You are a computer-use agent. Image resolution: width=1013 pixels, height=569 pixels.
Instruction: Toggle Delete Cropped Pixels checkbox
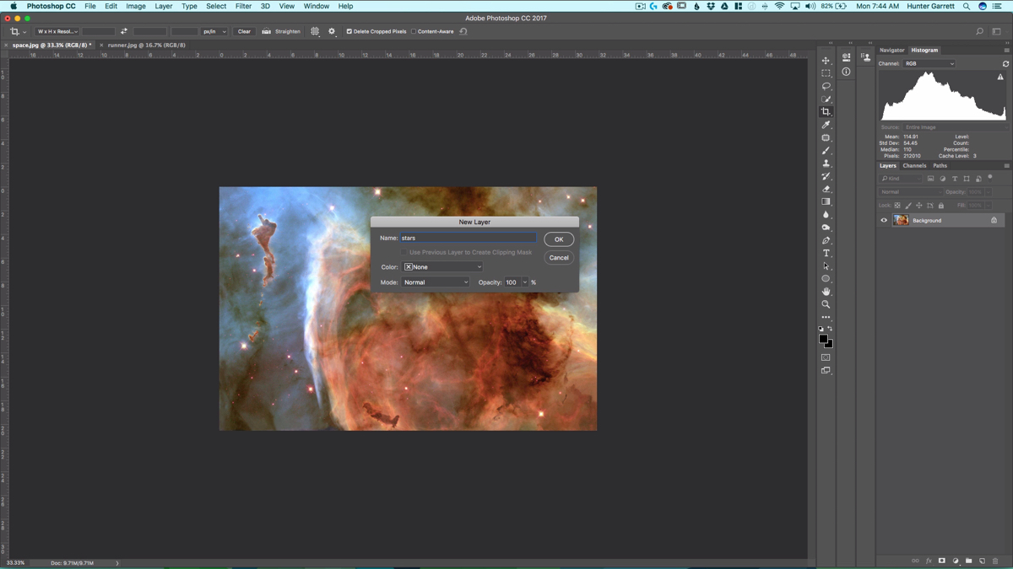[x=349, y=31]
